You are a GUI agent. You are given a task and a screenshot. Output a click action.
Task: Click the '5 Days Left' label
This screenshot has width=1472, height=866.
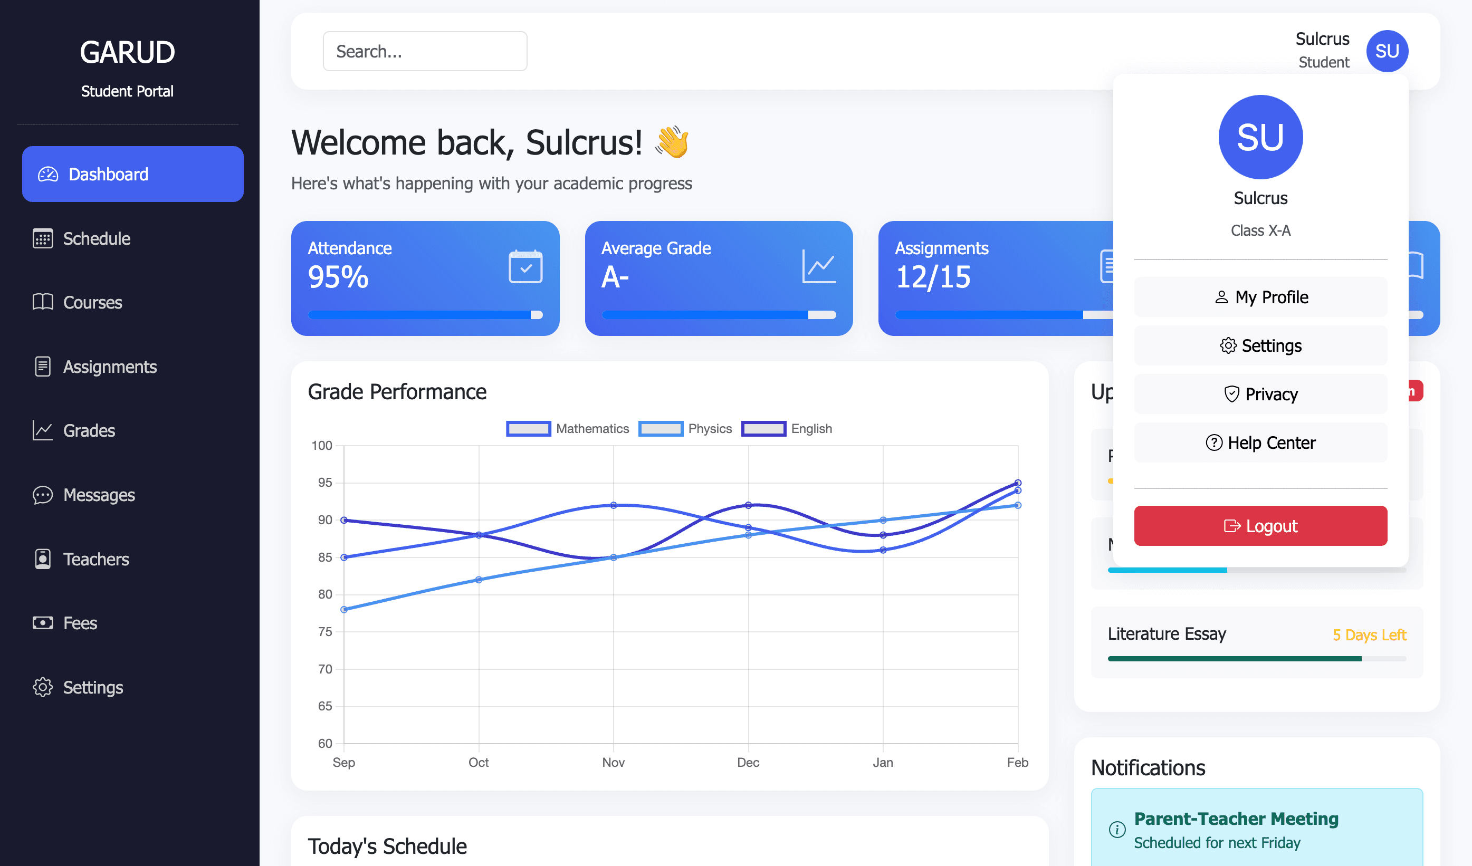[x=1369, y=635]
